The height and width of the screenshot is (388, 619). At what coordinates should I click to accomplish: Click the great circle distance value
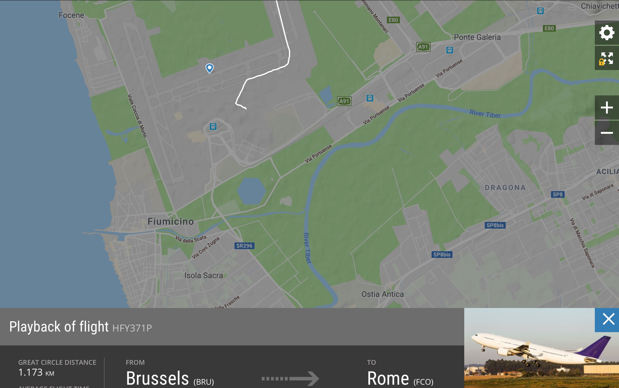(x=36, y=373)
